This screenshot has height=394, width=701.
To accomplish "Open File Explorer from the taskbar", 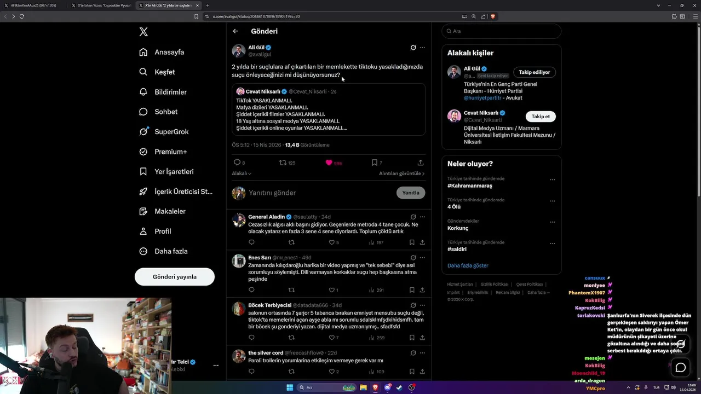I will click(363, 387).
